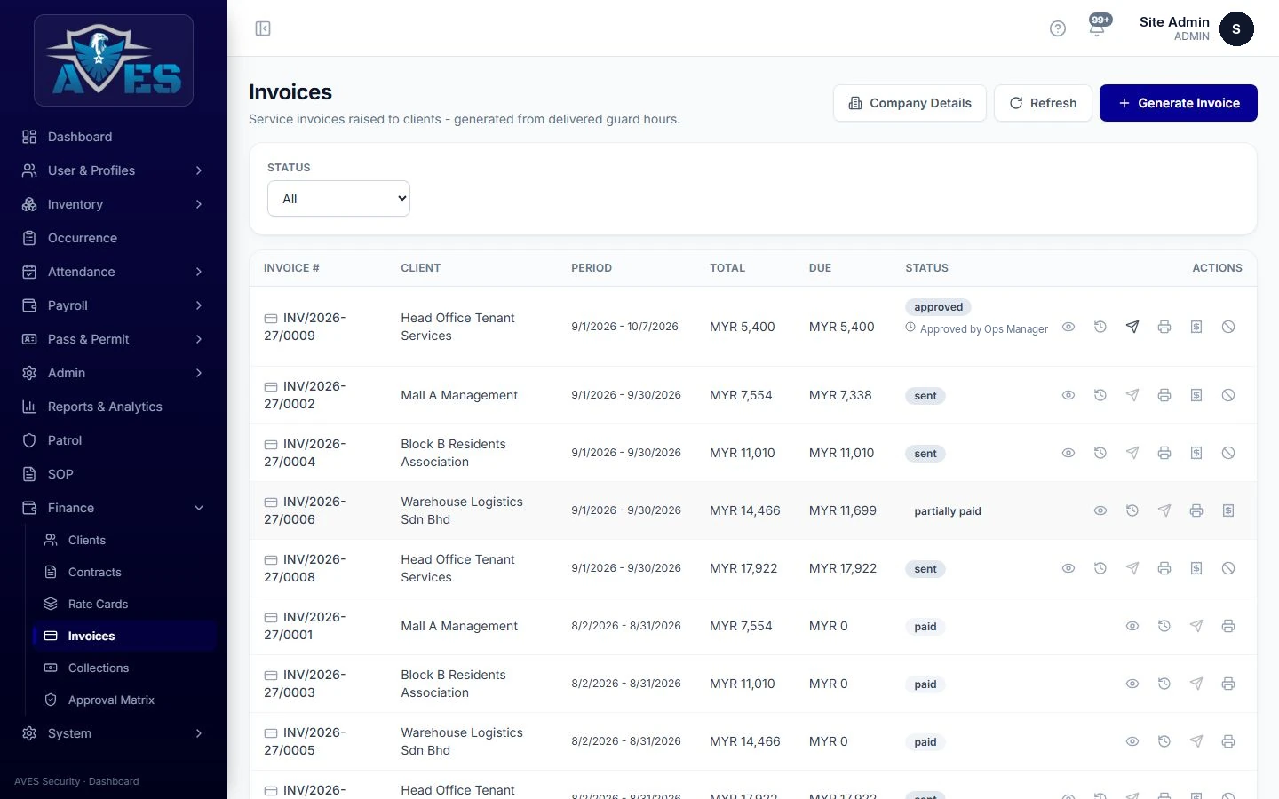Void invoice INV/2026-27/0009 cancel icon
1279x799 pixels.
point(1228,327)
